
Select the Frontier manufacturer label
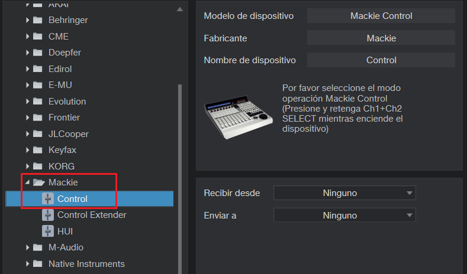64,118
